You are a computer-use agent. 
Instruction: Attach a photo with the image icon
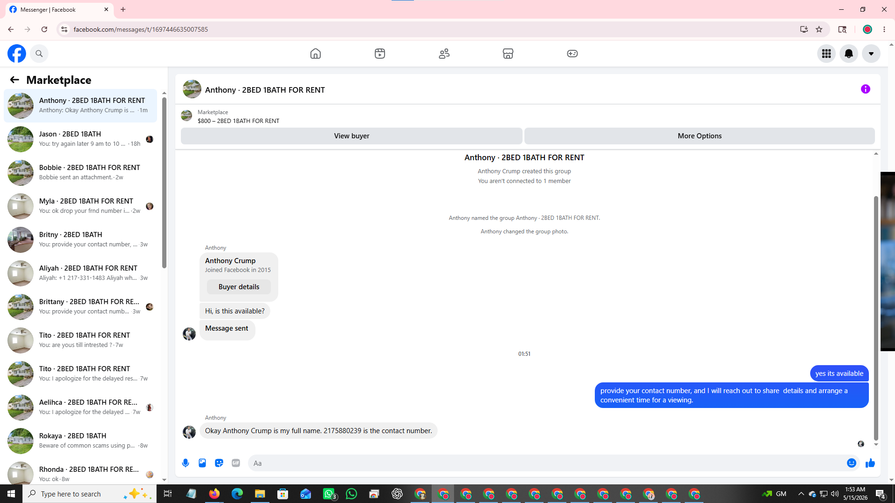(202, 463)
